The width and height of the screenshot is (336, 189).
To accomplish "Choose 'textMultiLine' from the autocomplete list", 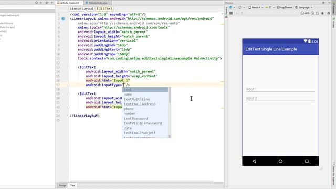I will click(x=145, y=99).
